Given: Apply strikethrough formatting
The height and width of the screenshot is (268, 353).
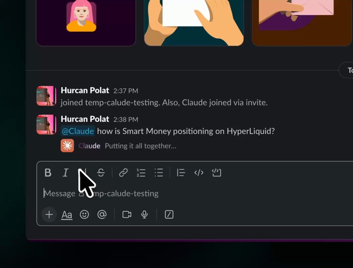Looking at the screenshot, I should coord(101,173).
